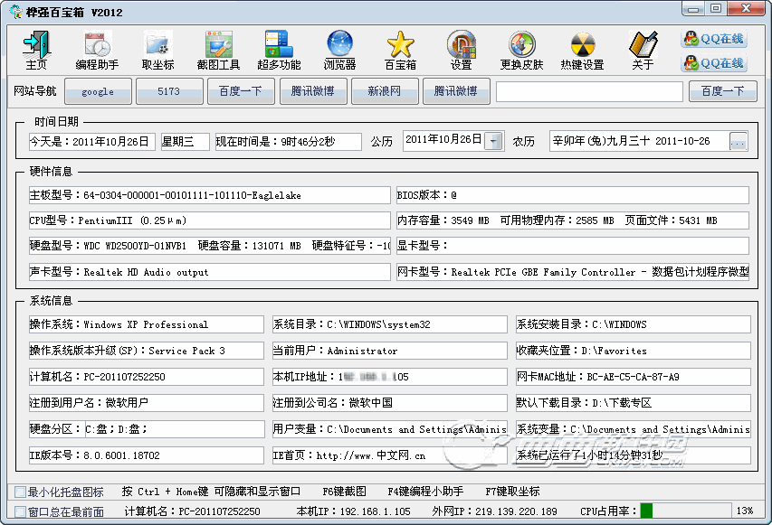This screenshot has width=772, height=525.
Task: Open the 百宝箱 star toolbox icon
Action: tap(400, 50)
